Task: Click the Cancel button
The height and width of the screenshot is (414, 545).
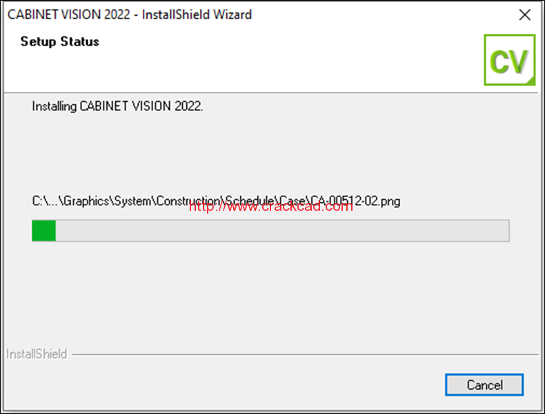Action: click(x=484, y=385)
